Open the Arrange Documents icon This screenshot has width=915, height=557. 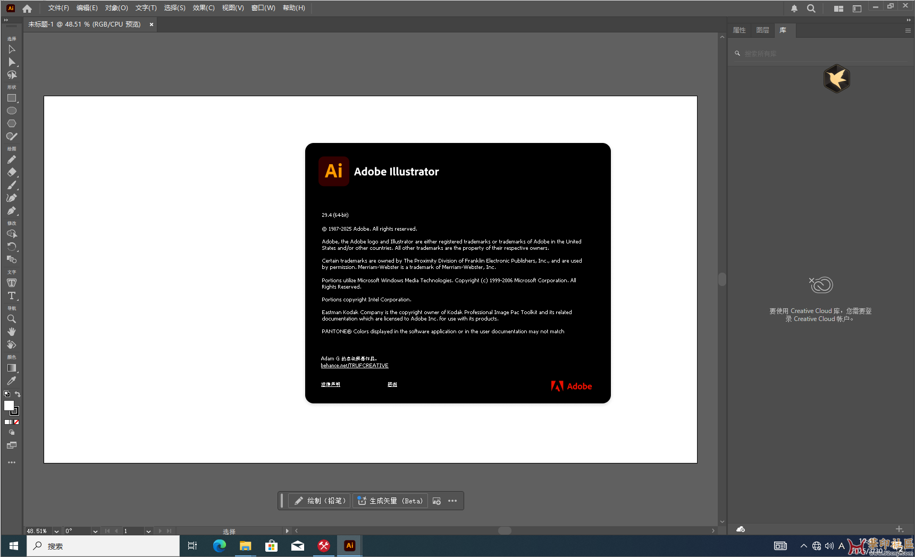(x=839, y=9)
